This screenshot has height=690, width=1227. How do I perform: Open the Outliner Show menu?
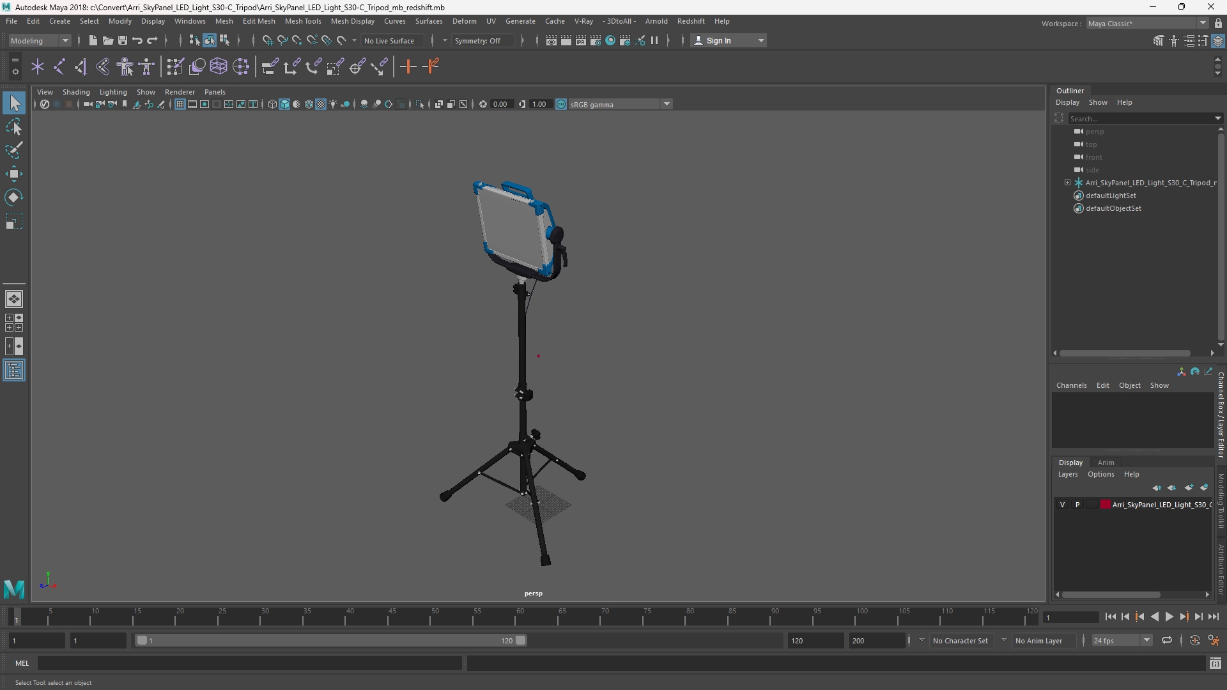1098,102
